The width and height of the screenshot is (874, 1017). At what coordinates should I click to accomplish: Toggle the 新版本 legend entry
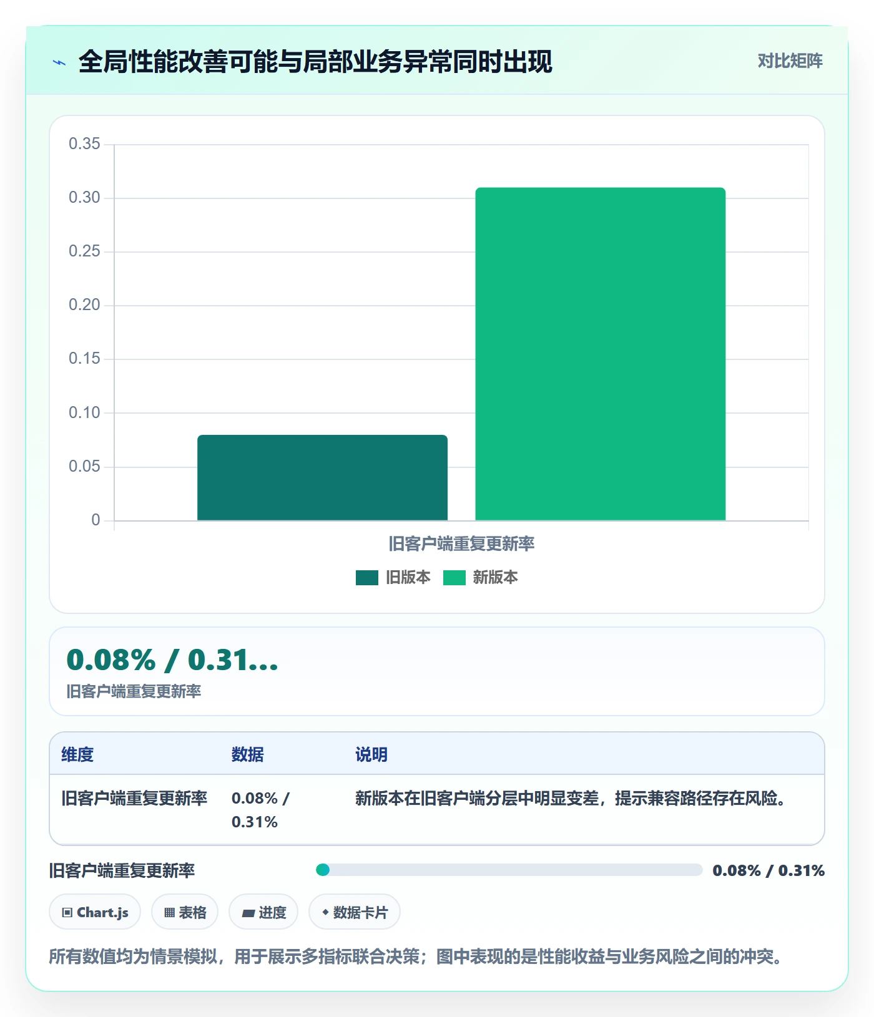click(481, 577)
